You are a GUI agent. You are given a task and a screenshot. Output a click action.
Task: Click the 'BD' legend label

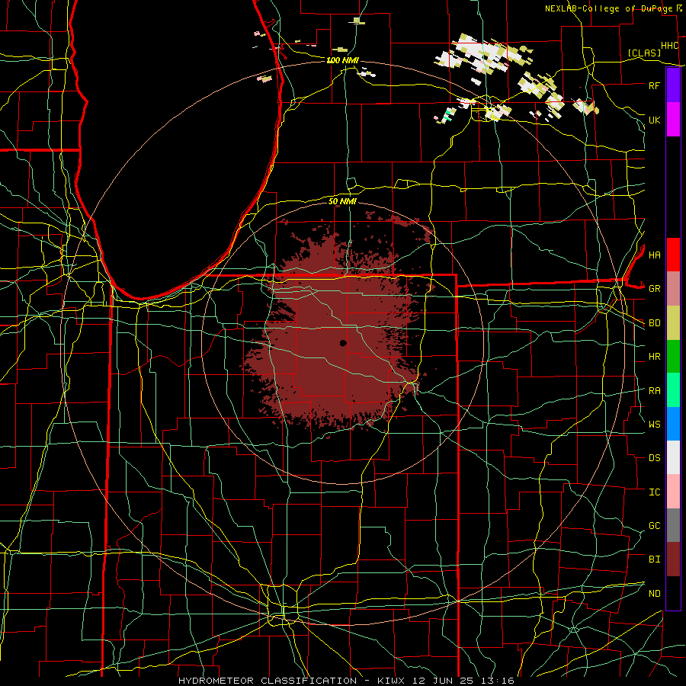(654, 323)
